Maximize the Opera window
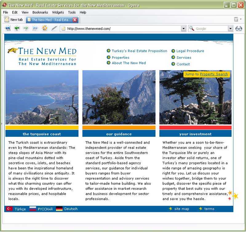Screen dimensions: 246x232 (234, 5)
